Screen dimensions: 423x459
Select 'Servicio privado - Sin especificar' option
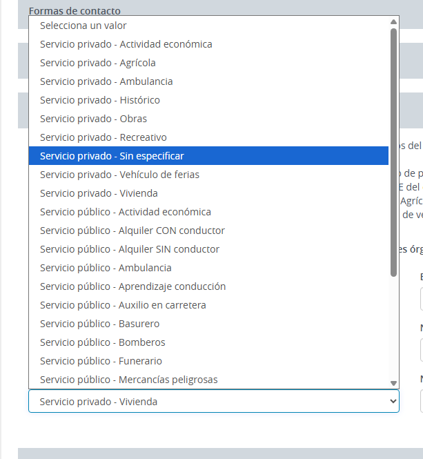tap(112, 156)
